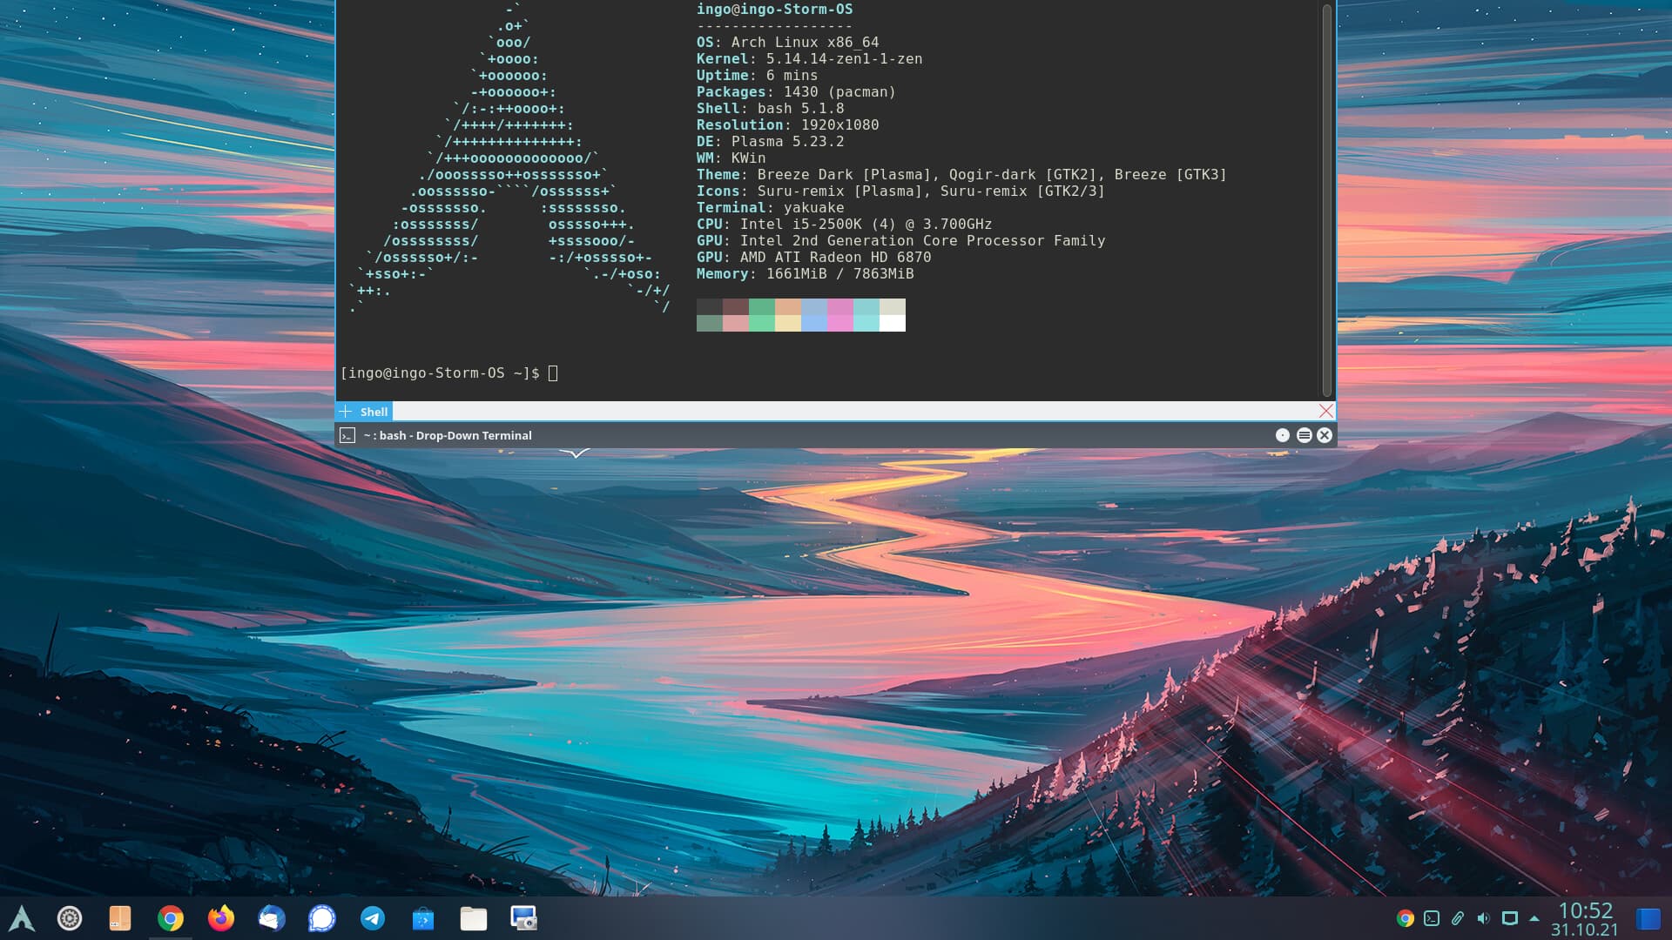Select the Shell tab in Yakuake

coord(374,411)
